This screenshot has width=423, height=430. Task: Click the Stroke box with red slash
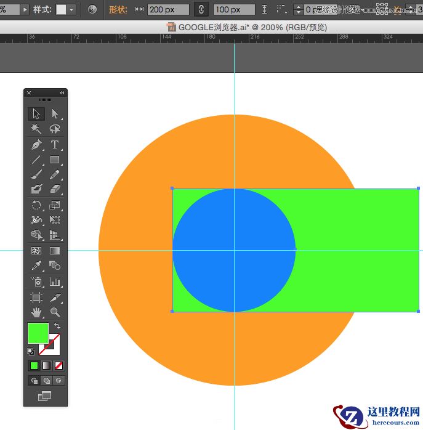point(54,349)
